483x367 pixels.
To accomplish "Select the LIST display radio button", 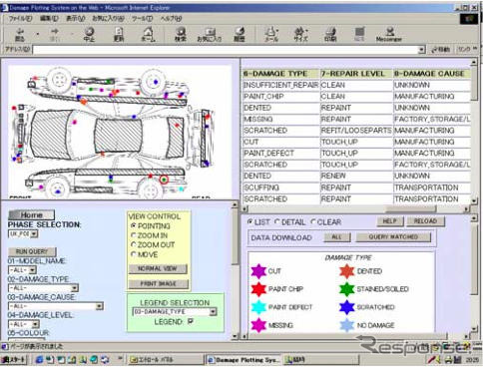I will point(250,221).
